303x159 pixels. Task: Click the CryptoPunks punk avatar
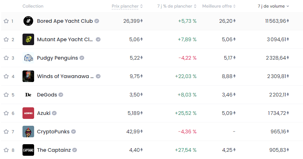(x=28, y=132)
